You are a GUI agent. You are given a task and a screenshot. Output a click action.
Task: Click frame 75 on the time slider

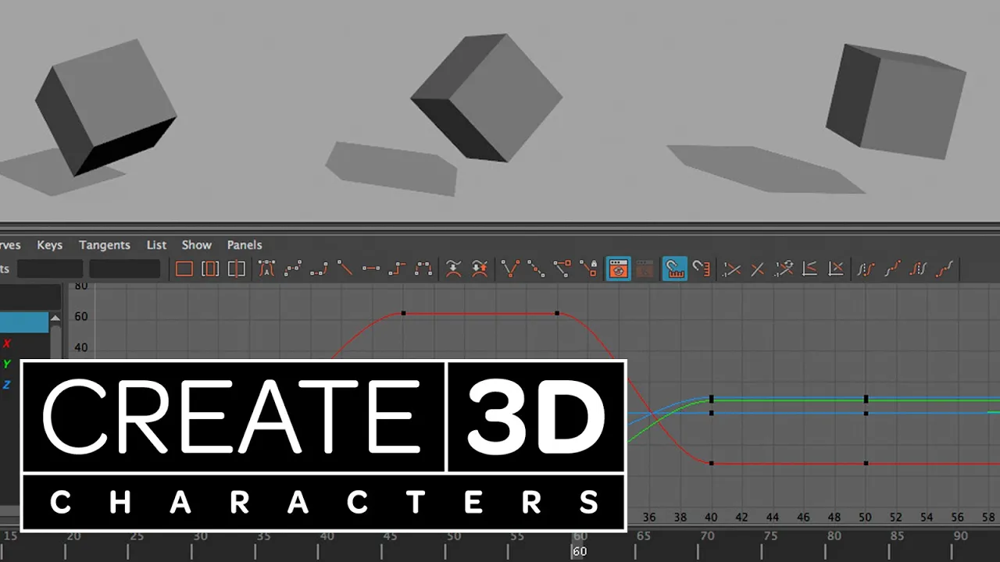pyautogui.click(x=771, y=536)
